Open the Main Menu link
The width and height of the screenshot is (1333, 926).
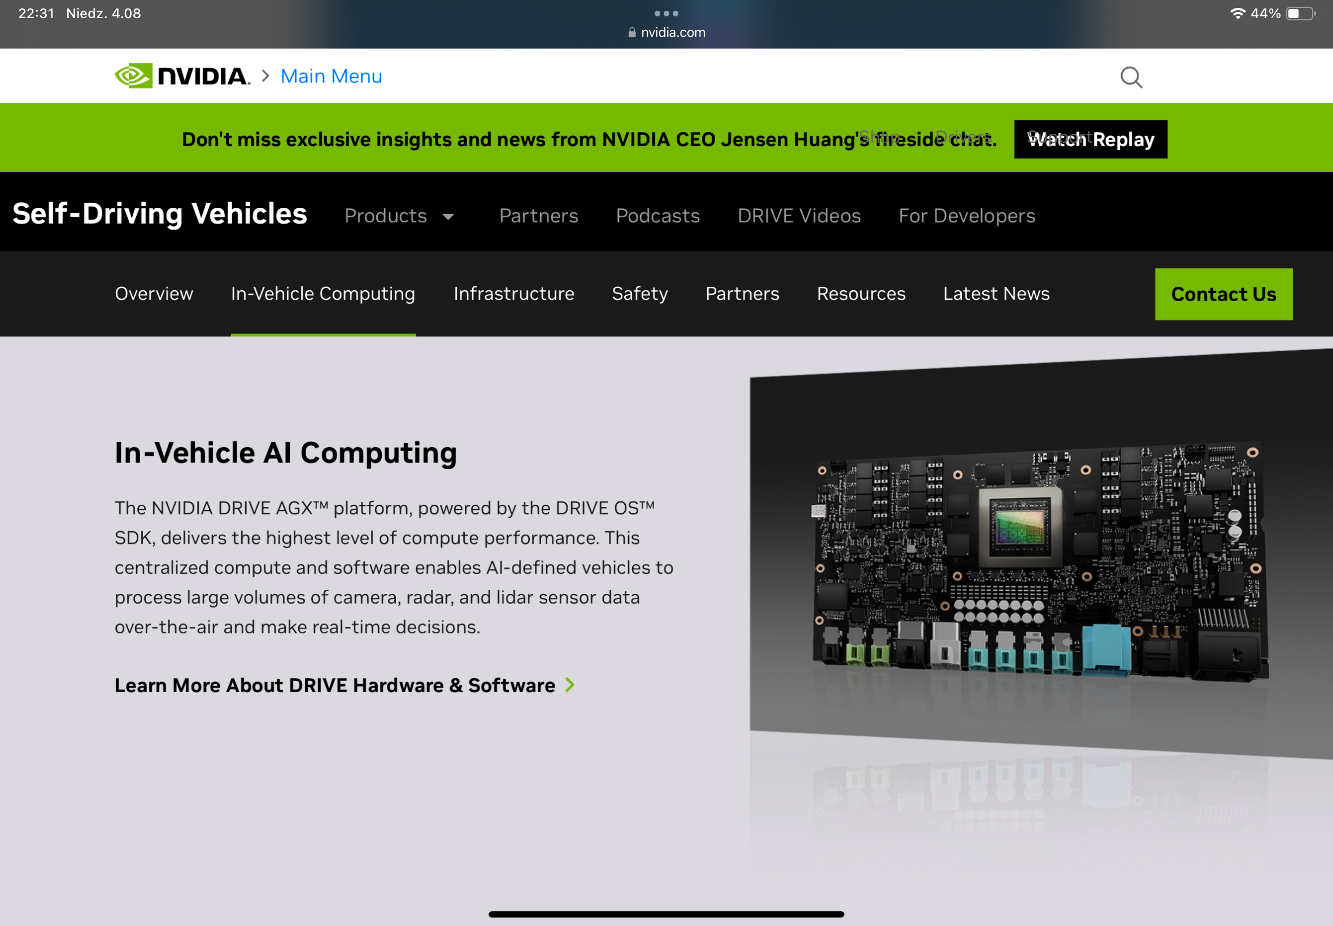click(x=332, y=76)
